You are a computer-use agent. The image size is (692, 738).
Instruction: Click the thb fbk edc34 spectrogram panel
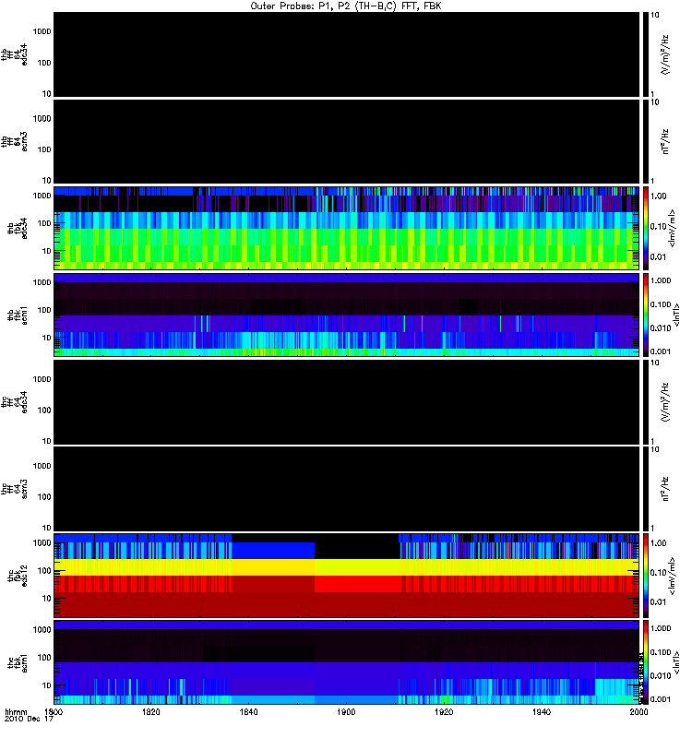[347, 228]
